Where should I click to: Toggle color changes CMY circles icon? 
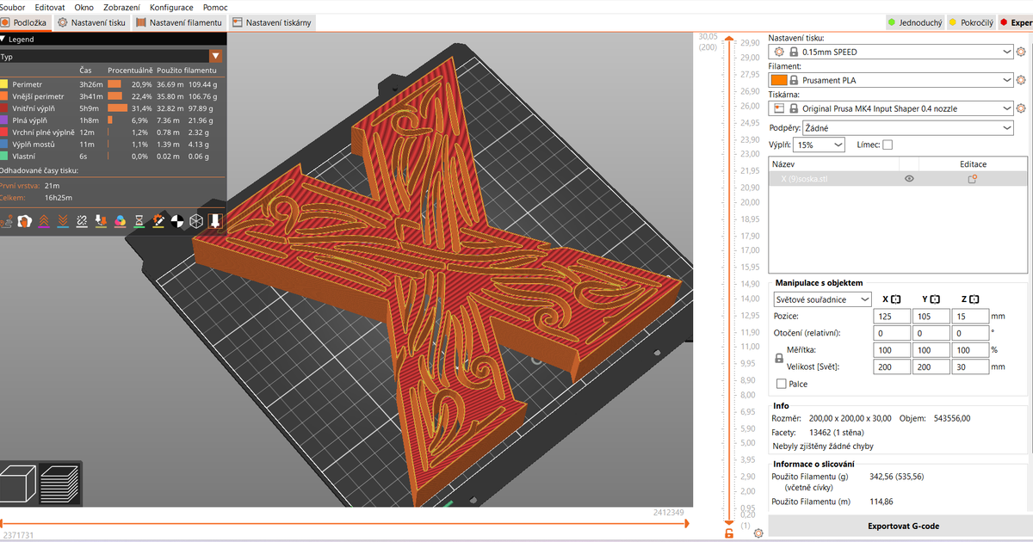click(x=120, y=221)
